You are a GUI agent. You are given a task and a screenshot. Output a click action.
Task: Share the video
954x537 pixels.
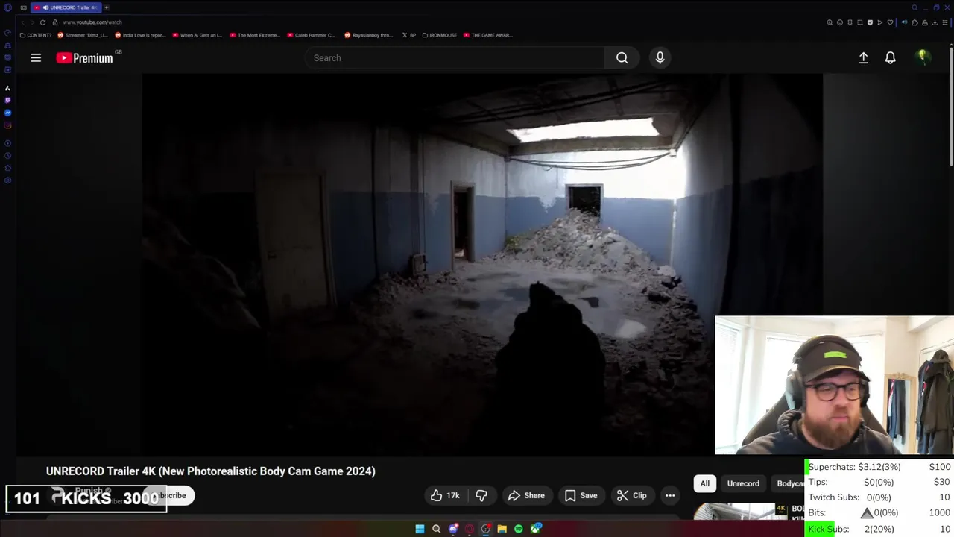click(526, 495)
